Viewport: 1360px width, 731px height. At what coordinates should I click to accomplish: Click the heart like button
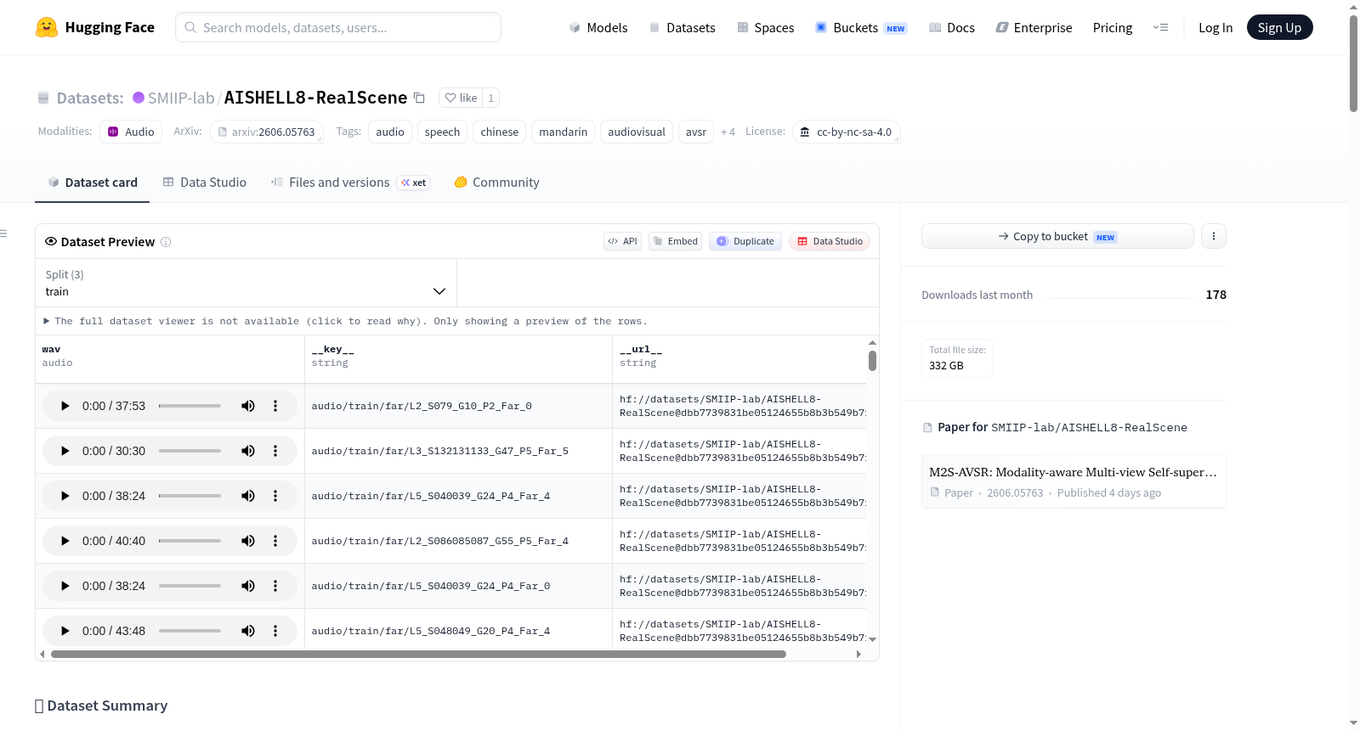pos(461,98)
